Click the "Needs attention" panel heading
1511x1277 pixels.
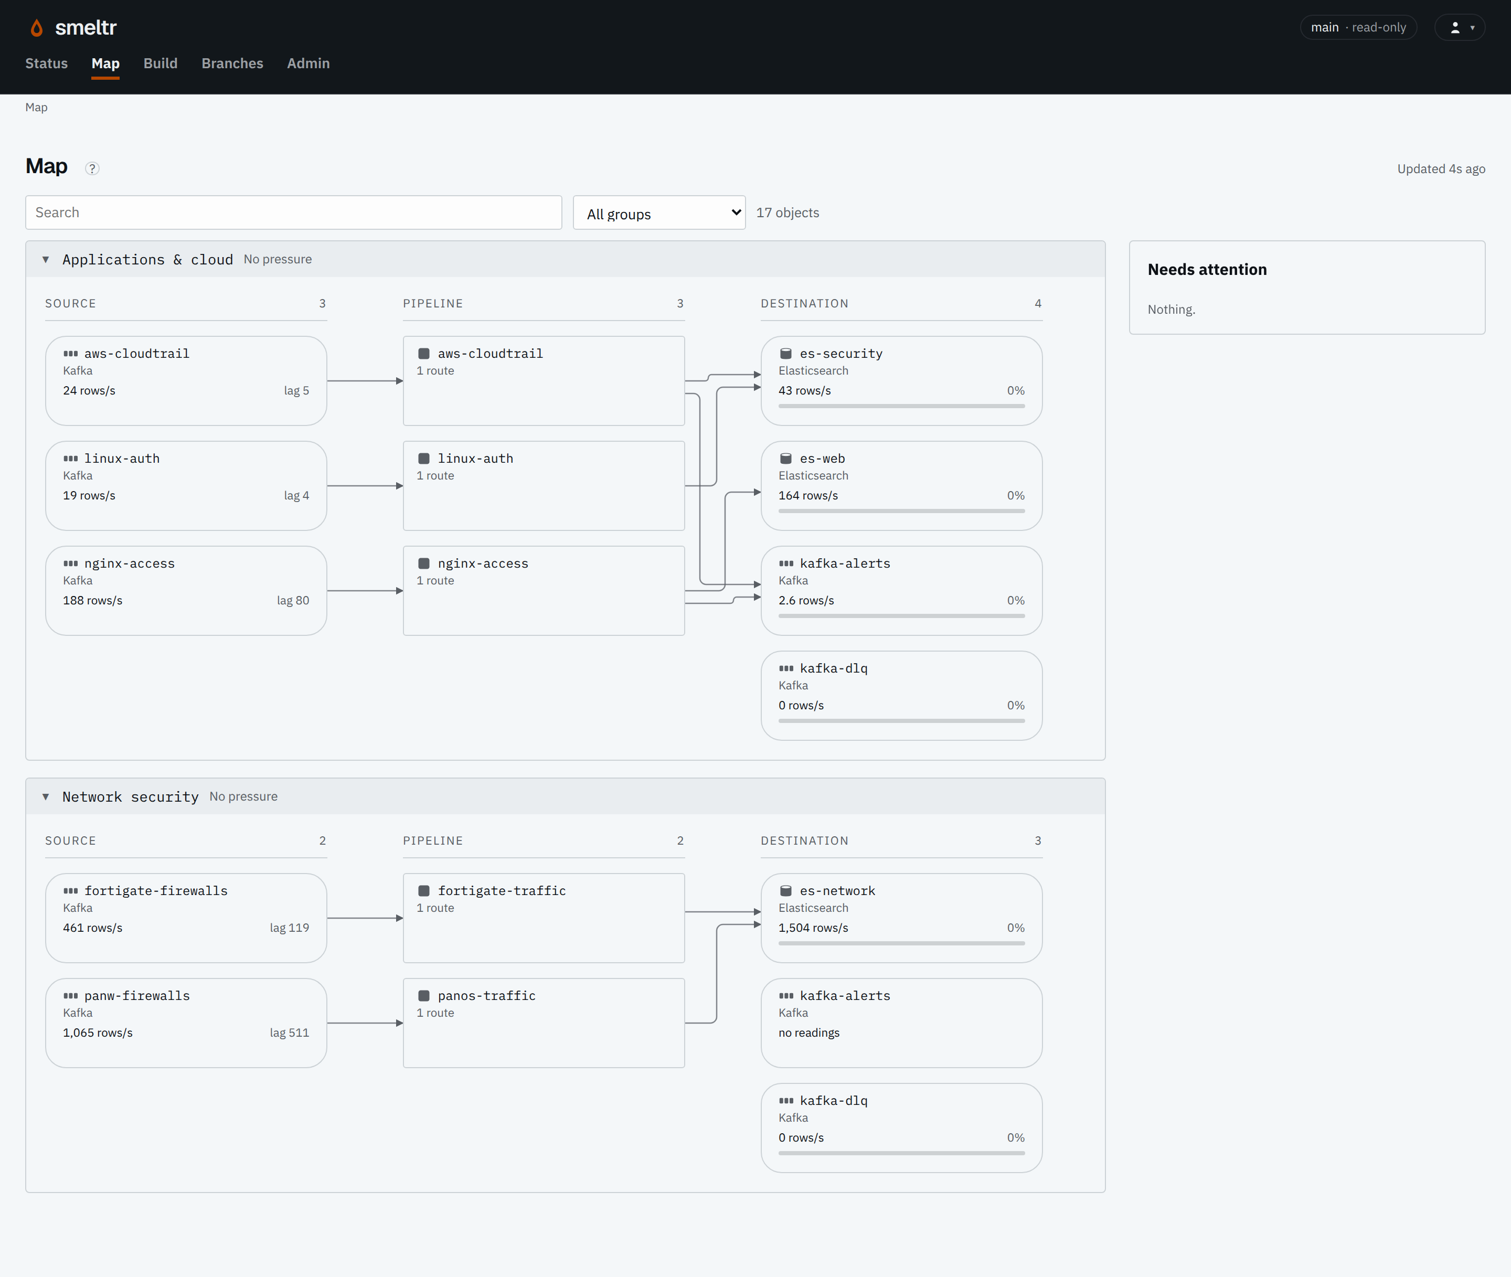tap(1207, 269)
